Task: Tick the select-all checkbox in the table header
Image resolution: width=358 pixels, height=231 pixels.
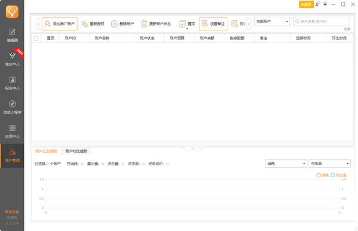Action: point(36,38)
